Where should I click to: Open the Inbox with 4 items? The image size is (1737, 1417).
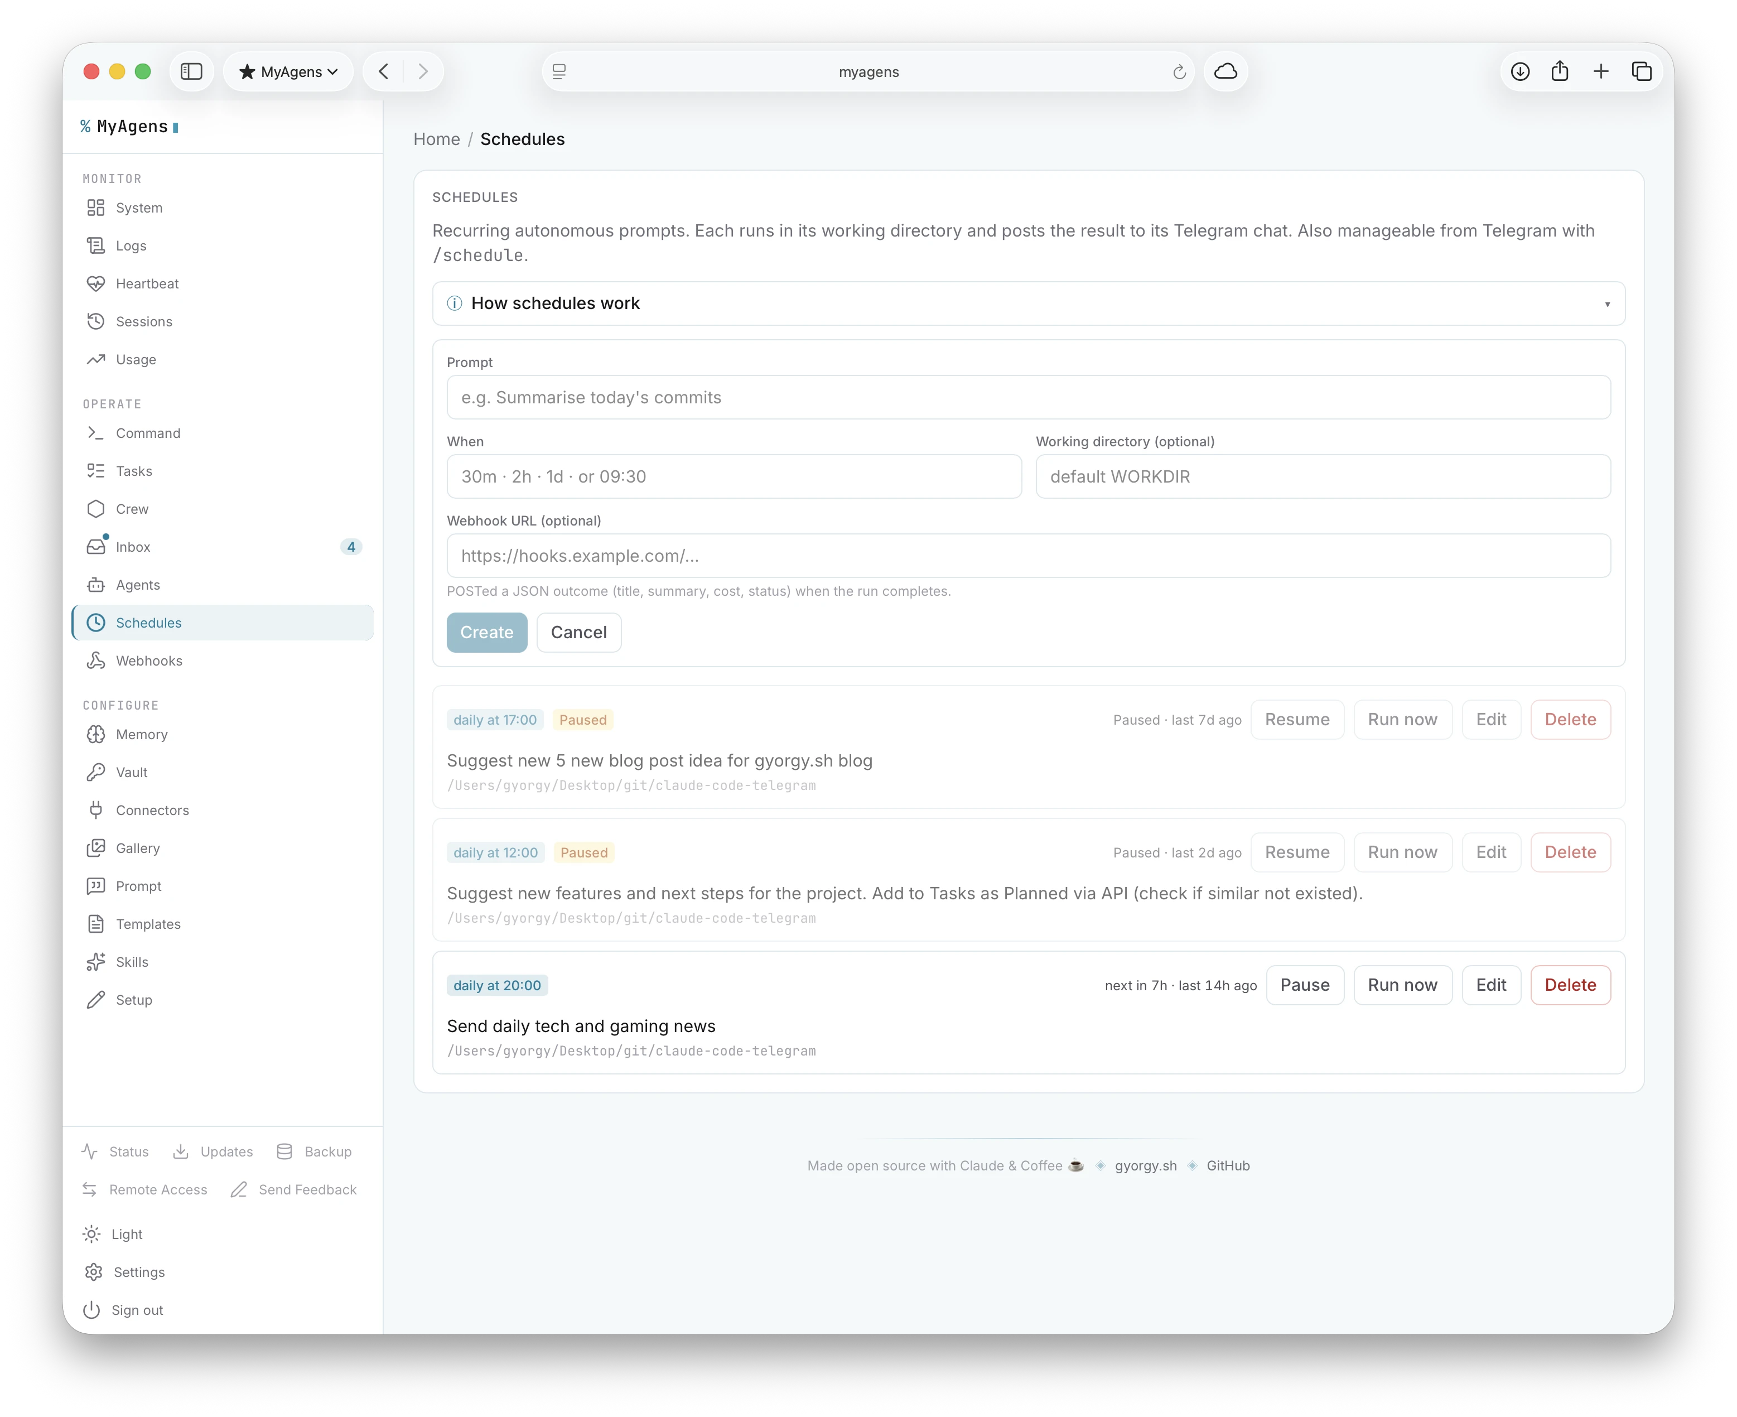coord(222,547)
